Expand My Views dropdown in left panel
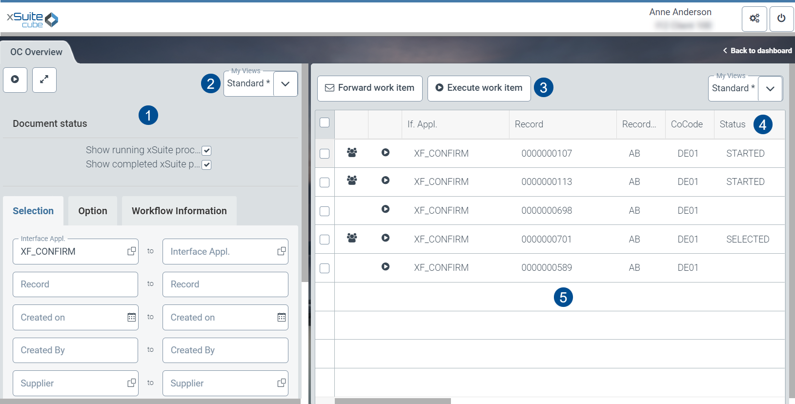The width and height of the screenshot is (795, 404). (285, 84)
